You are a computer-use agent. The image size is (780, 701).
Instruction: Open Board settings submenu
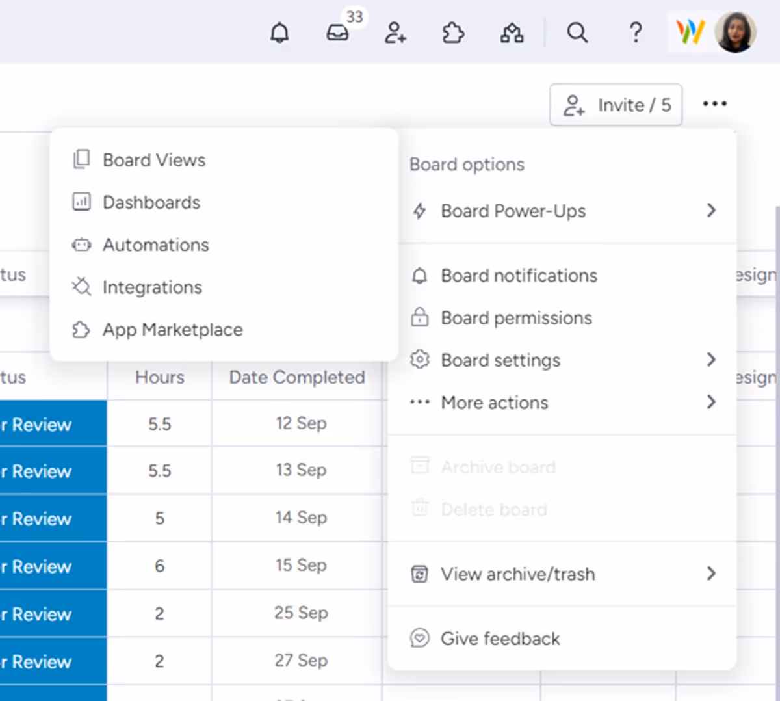point(564,360)
